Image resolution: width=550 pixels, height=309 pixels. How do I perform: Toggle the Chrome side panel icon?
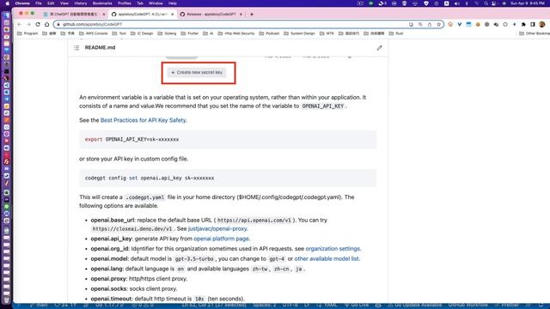[x=533, y=25]
